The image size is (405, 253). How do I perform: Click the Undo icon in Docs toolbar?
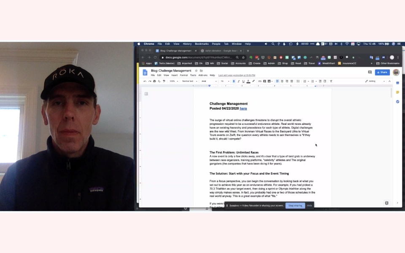click(x=145, y=81)
